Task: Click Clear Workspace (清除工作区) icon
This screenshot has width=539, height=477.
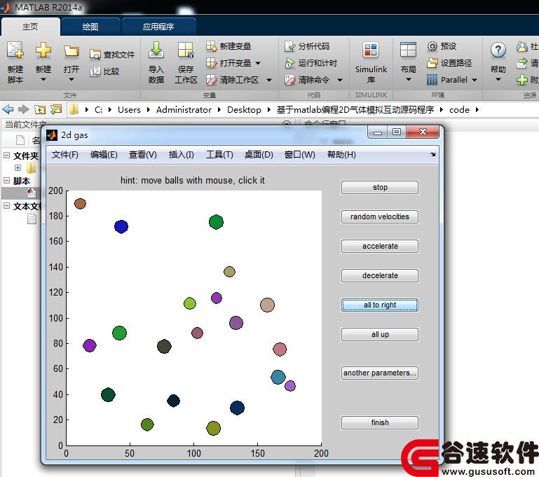Action: coord(211,80)
